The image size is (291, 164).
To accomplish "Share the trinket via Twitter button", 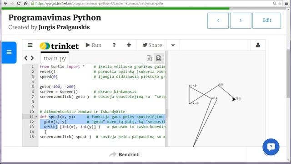I will pyautogui.click(x=152, y=45).
